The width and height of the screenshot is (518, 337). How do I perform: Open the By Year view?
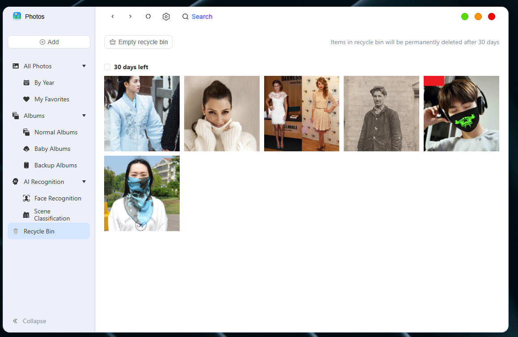(x=44, y=83)
